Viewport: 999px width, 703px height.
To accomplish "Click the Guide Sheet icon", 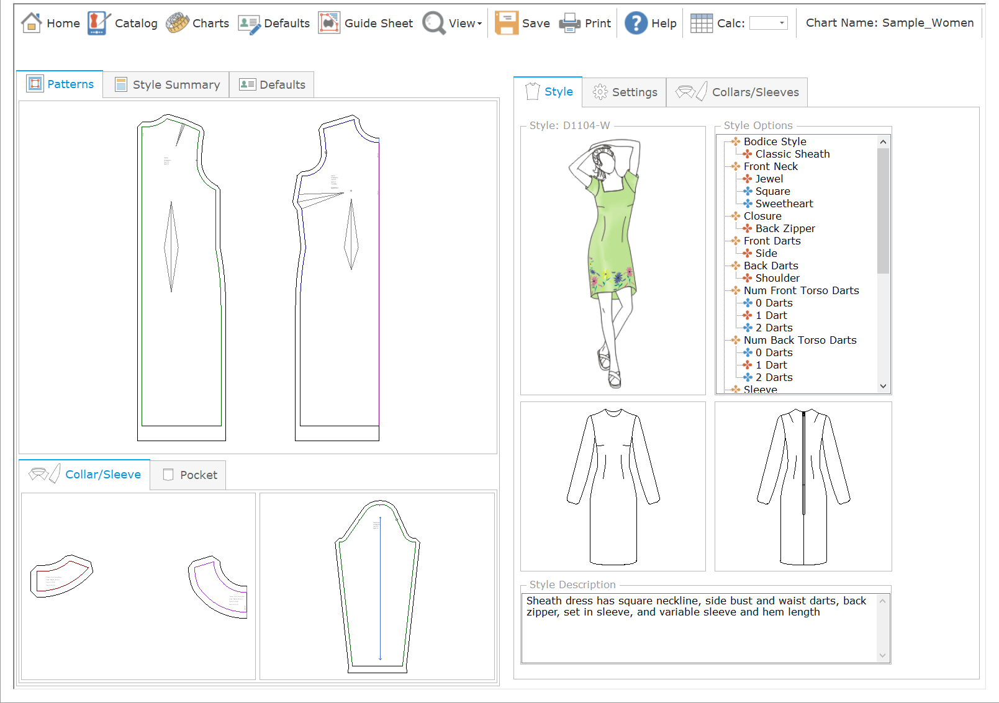I will (x=329, y=23).
